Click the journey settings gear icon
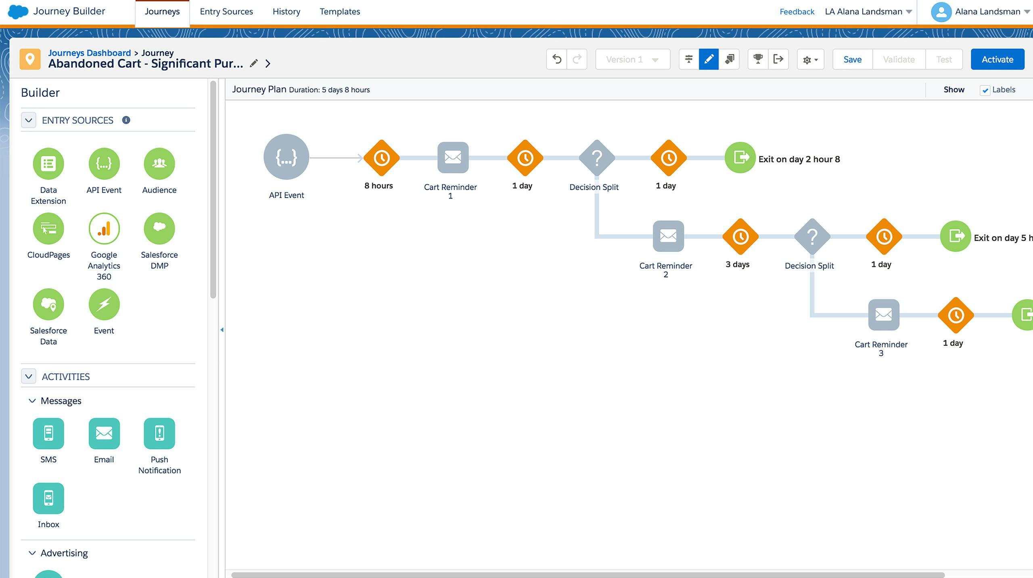Viewport: 1033px width, 578px height. 810,60
